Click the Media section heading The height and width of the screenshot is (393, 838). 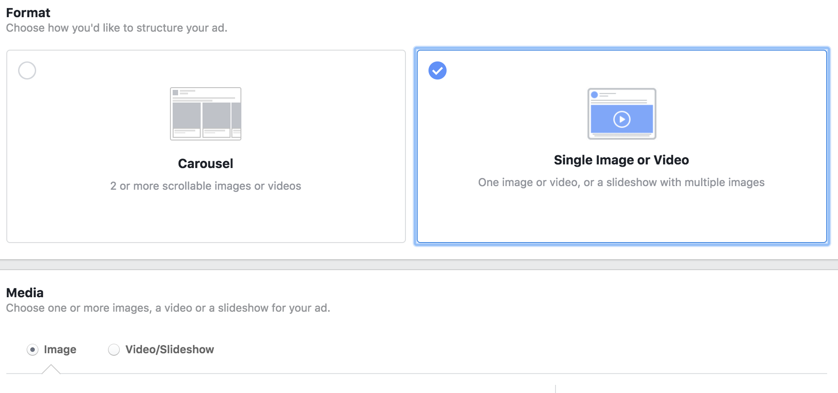click(x=25, y=293)
